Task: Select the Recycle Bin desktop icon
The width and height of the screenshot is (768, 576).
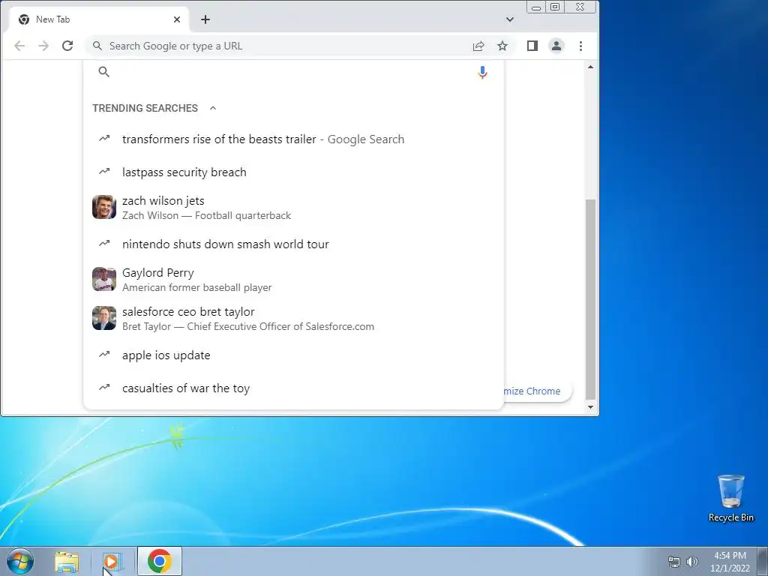Action: click(731, 499)
